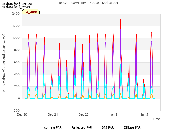Viewport: 177px width, 133px height.
Task: Click the 400 y-axis tick label
Action: pyautogui.click(x=17, y=75)
